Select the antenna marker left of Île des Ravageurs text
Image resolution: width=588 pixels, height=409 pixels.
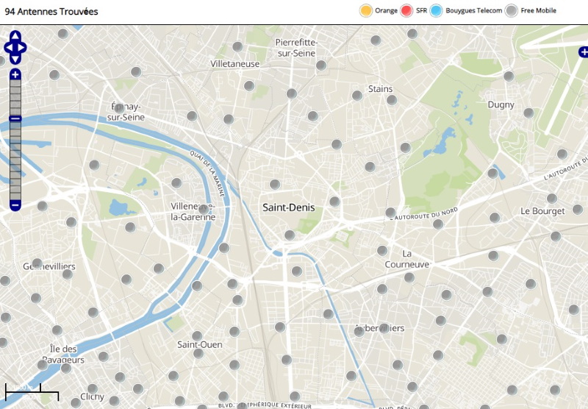(x=43, y=364)
